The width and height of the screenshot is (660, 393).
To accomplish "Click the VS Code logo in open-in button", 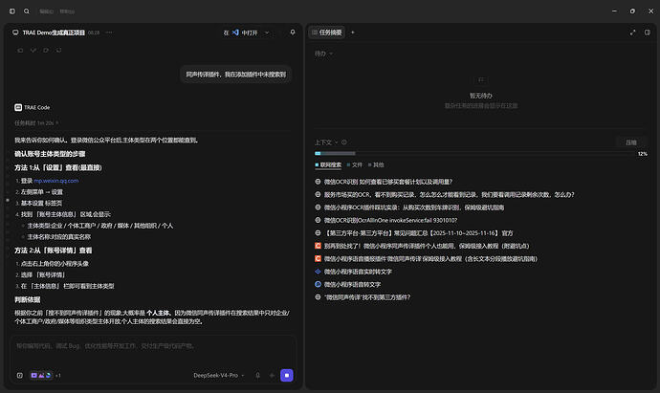I will point(235,33).
